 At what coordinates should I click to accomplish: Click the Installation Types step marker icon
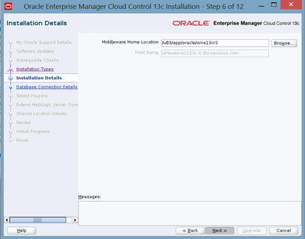(11, 69)
